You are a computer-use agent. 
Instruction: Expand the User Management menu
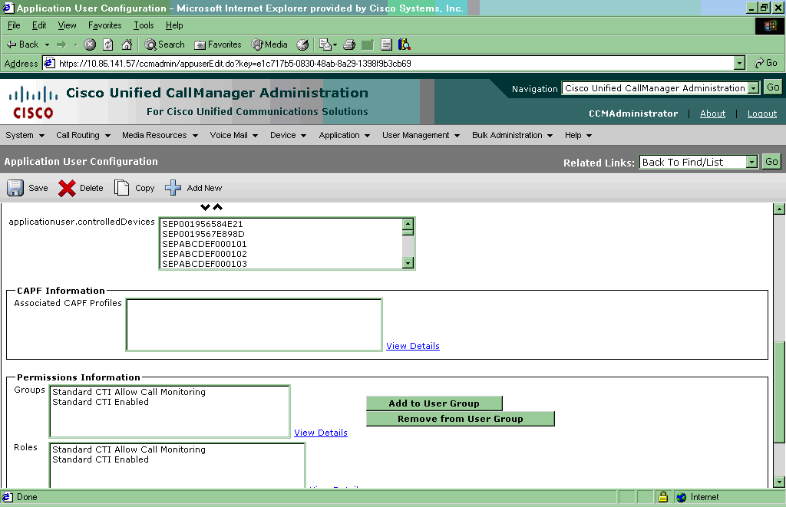pos(421,135)
